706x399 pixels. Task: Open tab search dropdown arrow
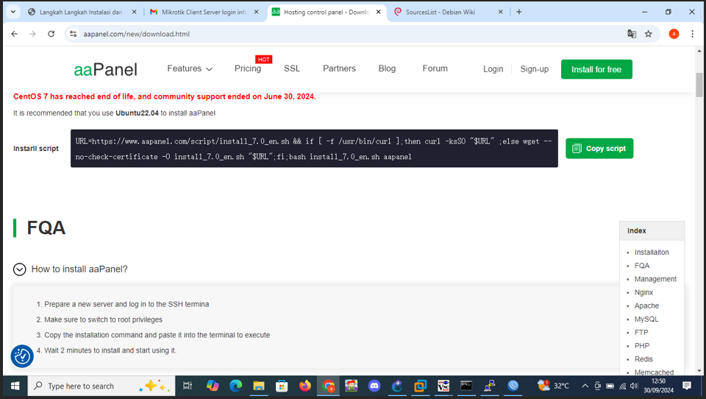click(13, 13)
